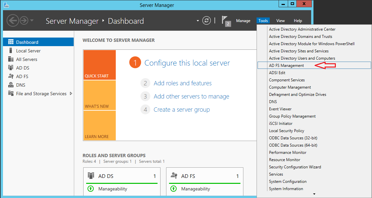Viewport: 372px width, 198px height.
Task: Click AD DS Manageability status icon
Action: click(91, 189)
